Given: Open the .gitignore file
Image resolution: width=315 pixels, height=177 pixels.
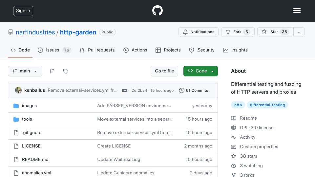Looking at the screenshot, I should coord(31,133).
